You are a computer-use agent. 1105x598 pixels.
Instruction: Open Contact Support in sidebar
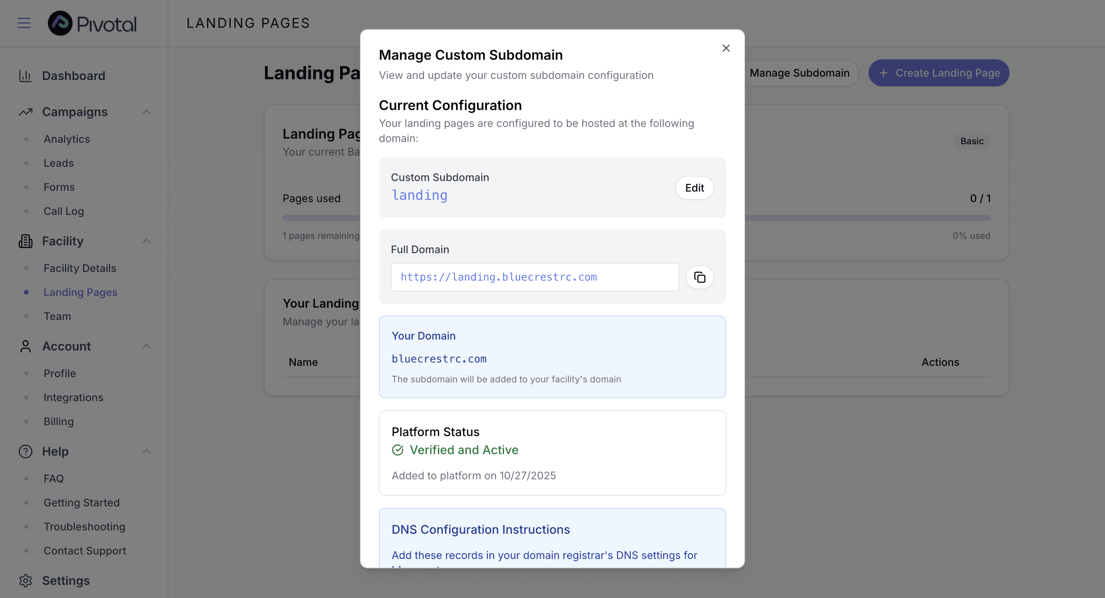tap(85, 550)
